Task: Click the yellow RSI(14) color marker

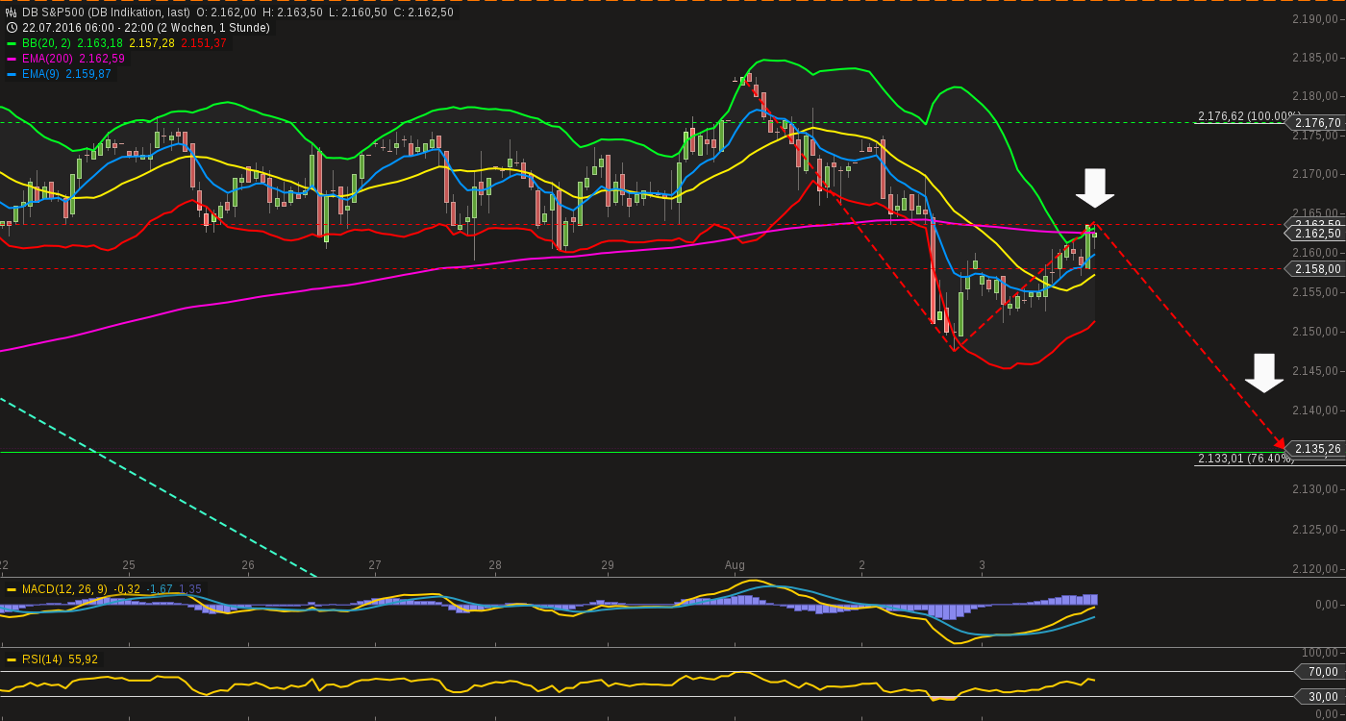Action: 12,659
